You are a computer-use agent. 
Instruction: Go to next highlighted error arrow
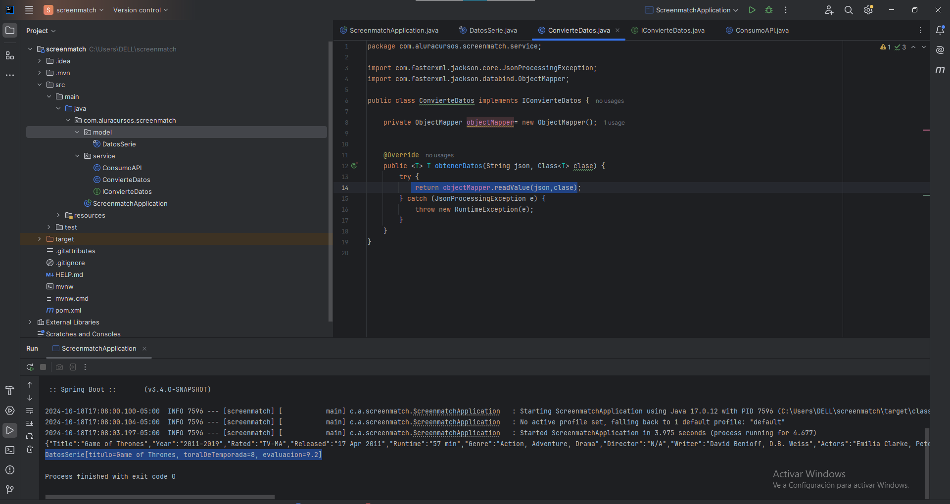924,47
